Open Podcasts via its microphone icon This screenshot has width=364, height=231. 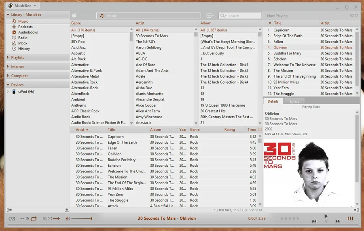point(14,27)
